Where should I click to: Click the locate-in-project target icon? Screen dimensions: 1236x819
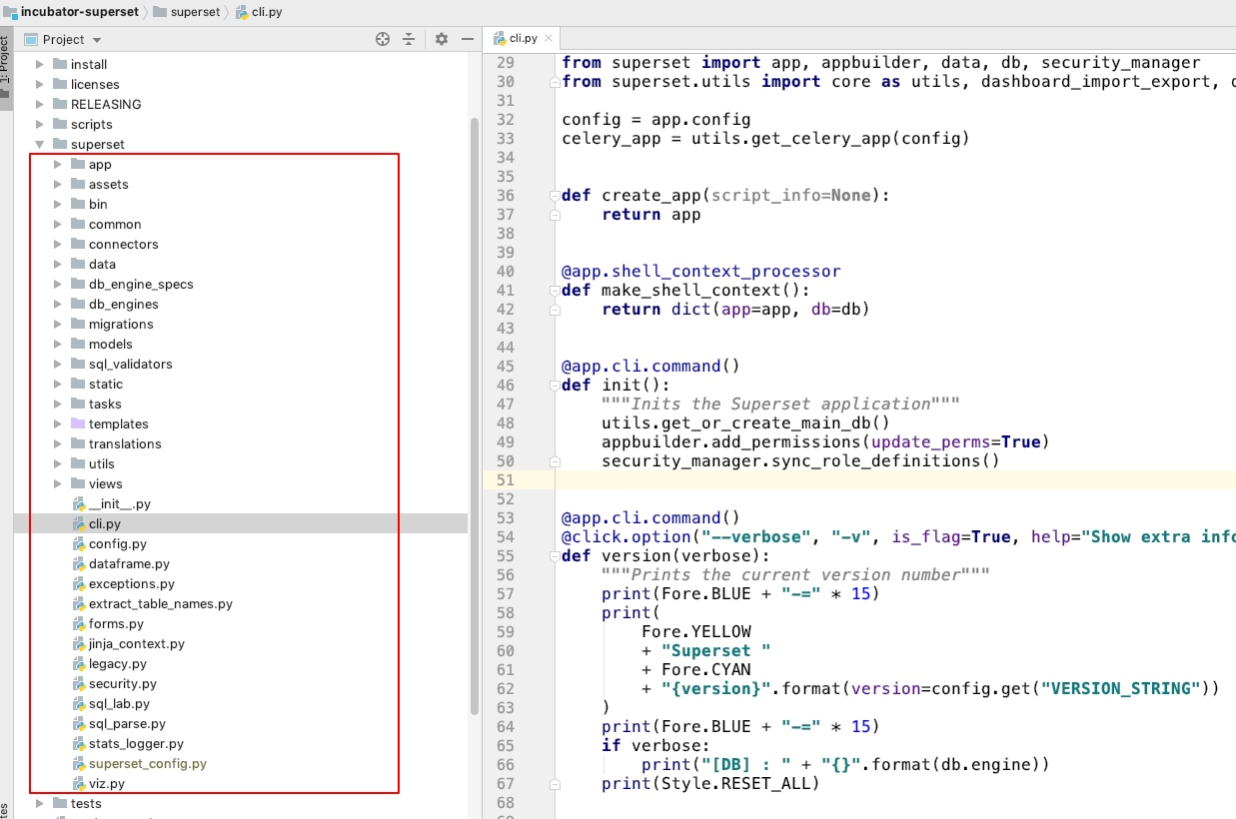click(x=382, y=39)
